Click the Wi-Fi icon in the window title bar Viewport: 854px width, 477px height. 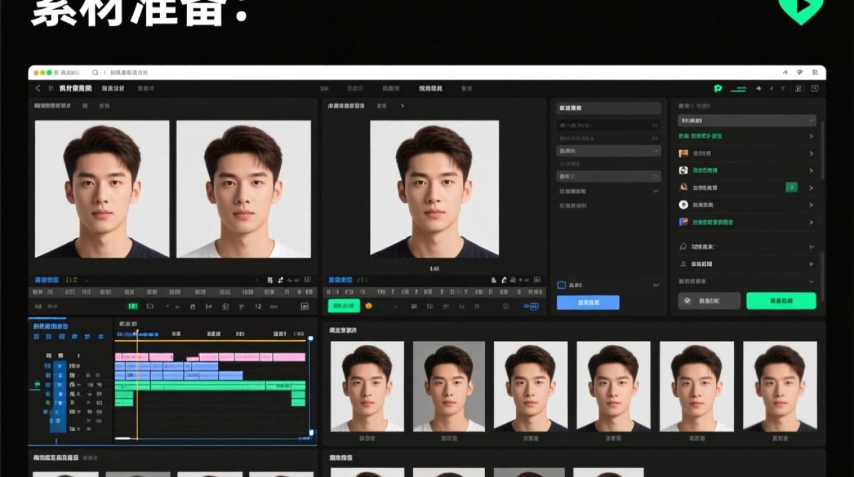tap(799, 73)
